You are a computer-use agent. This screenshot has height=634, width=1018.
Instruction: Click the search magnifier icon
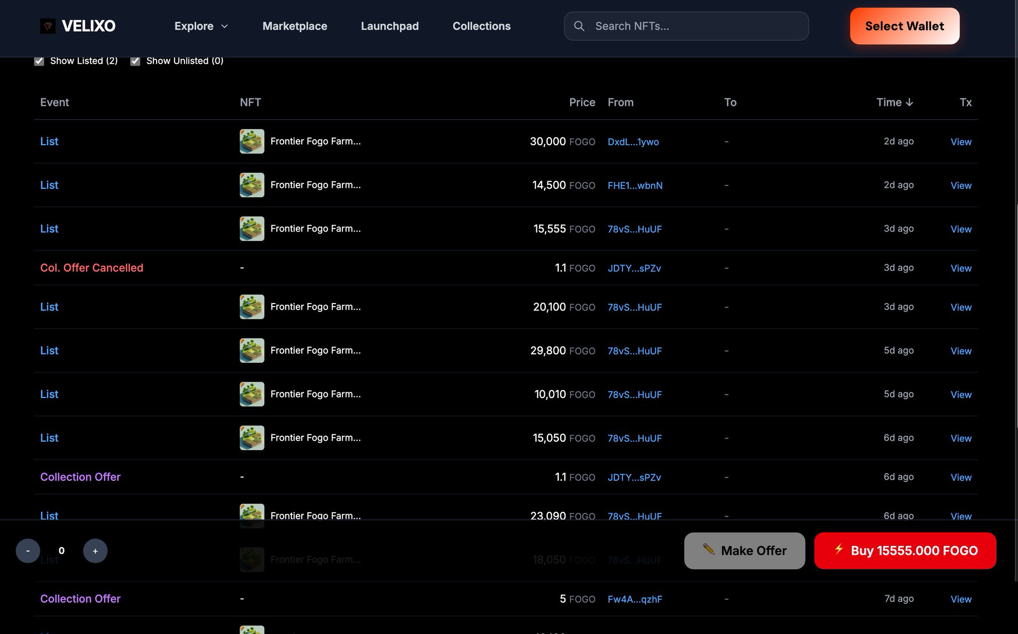(579, 26)
